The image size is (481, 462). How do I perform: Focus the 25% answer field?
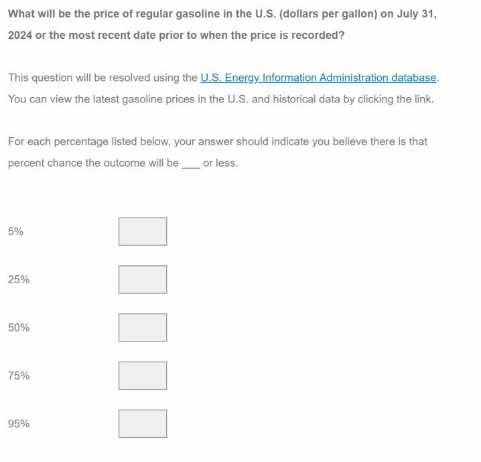(143, 279)
